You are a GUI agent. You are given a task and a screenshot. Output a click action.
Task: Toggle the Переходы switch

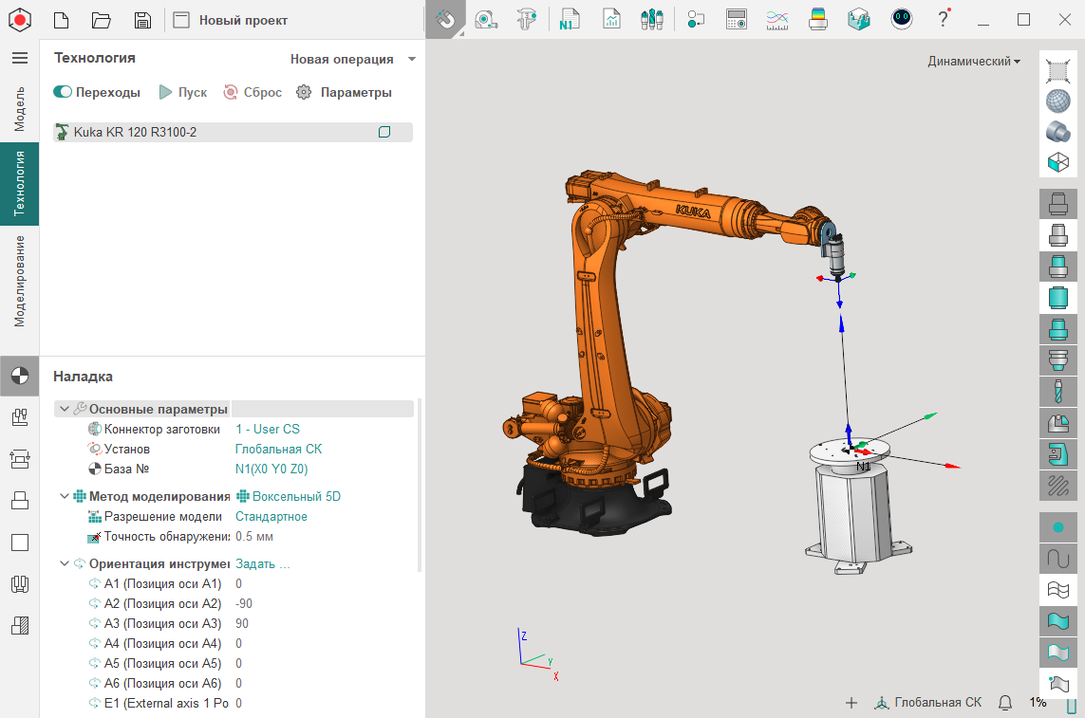click(64, 92)
